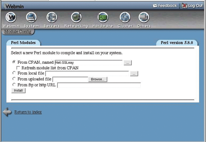206x142 pixels.
Task: Click the left arrow return icon
Action: pyautogui.click(x=7, y=112)
